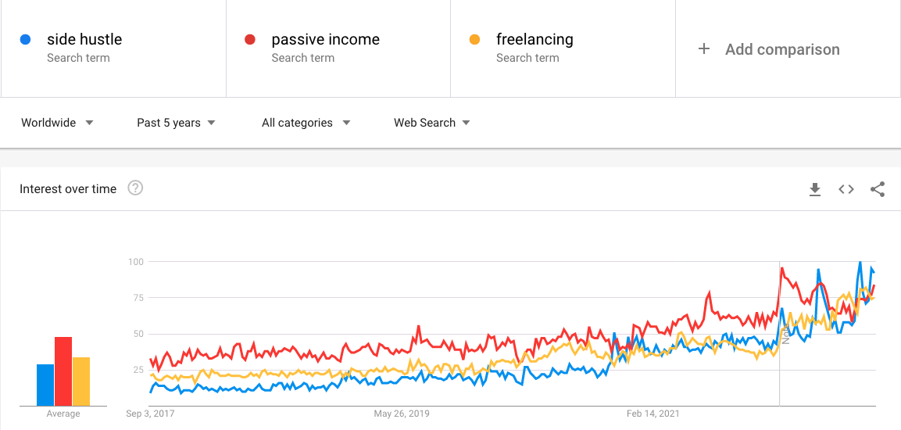901x430 pixels.
Task: Open the embed code icon
Action: pos(846,189)
